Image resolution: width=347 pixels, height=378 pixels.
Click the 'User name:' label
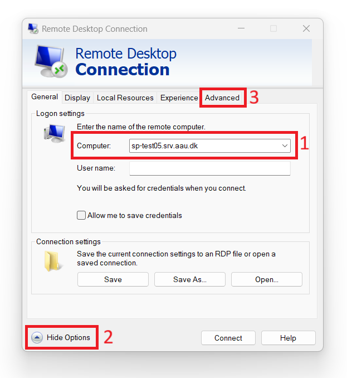pyautogui.click(x=96, y=168)
